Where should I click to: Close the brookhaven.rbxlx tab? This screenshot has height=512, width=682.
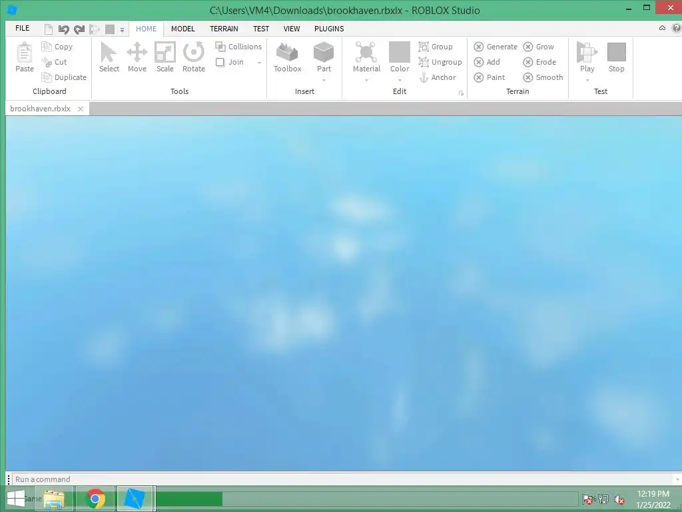[x=81, y=109]
